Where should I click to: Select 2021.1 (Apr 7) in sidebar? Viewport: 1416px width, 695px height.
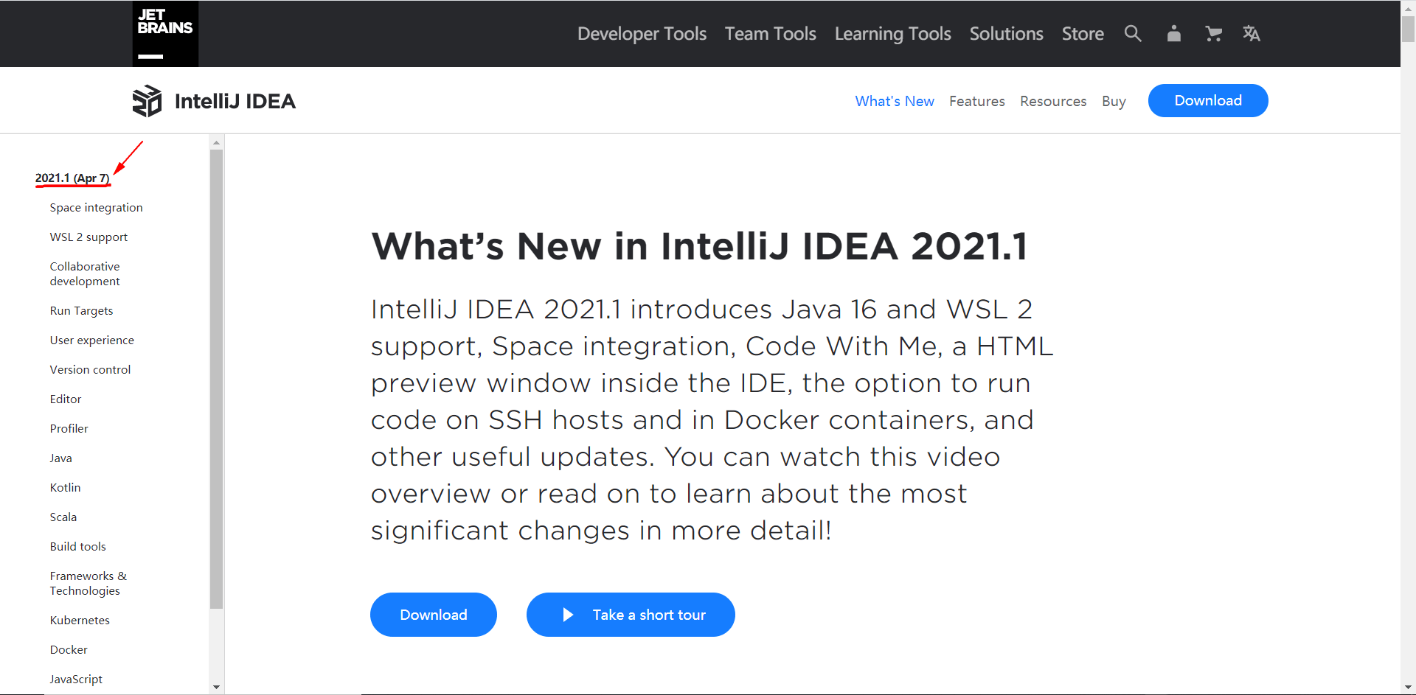pos(72,178)
